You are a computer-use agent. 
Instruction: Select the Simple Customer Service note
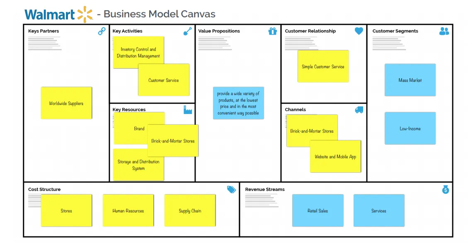click(323, 66)
